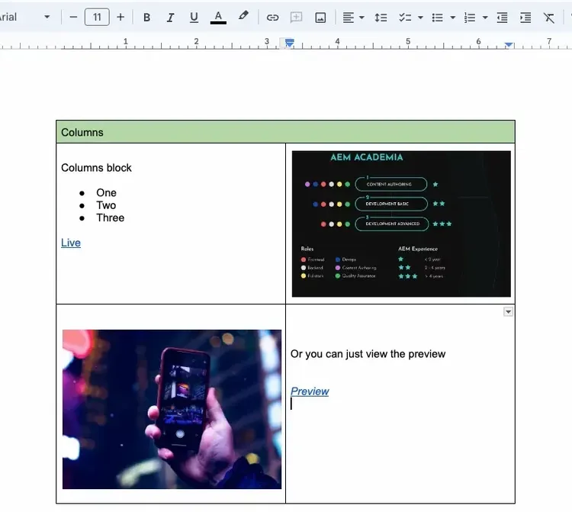Open the Live hyperlink

pyautogui.click(x=71, y=243)
